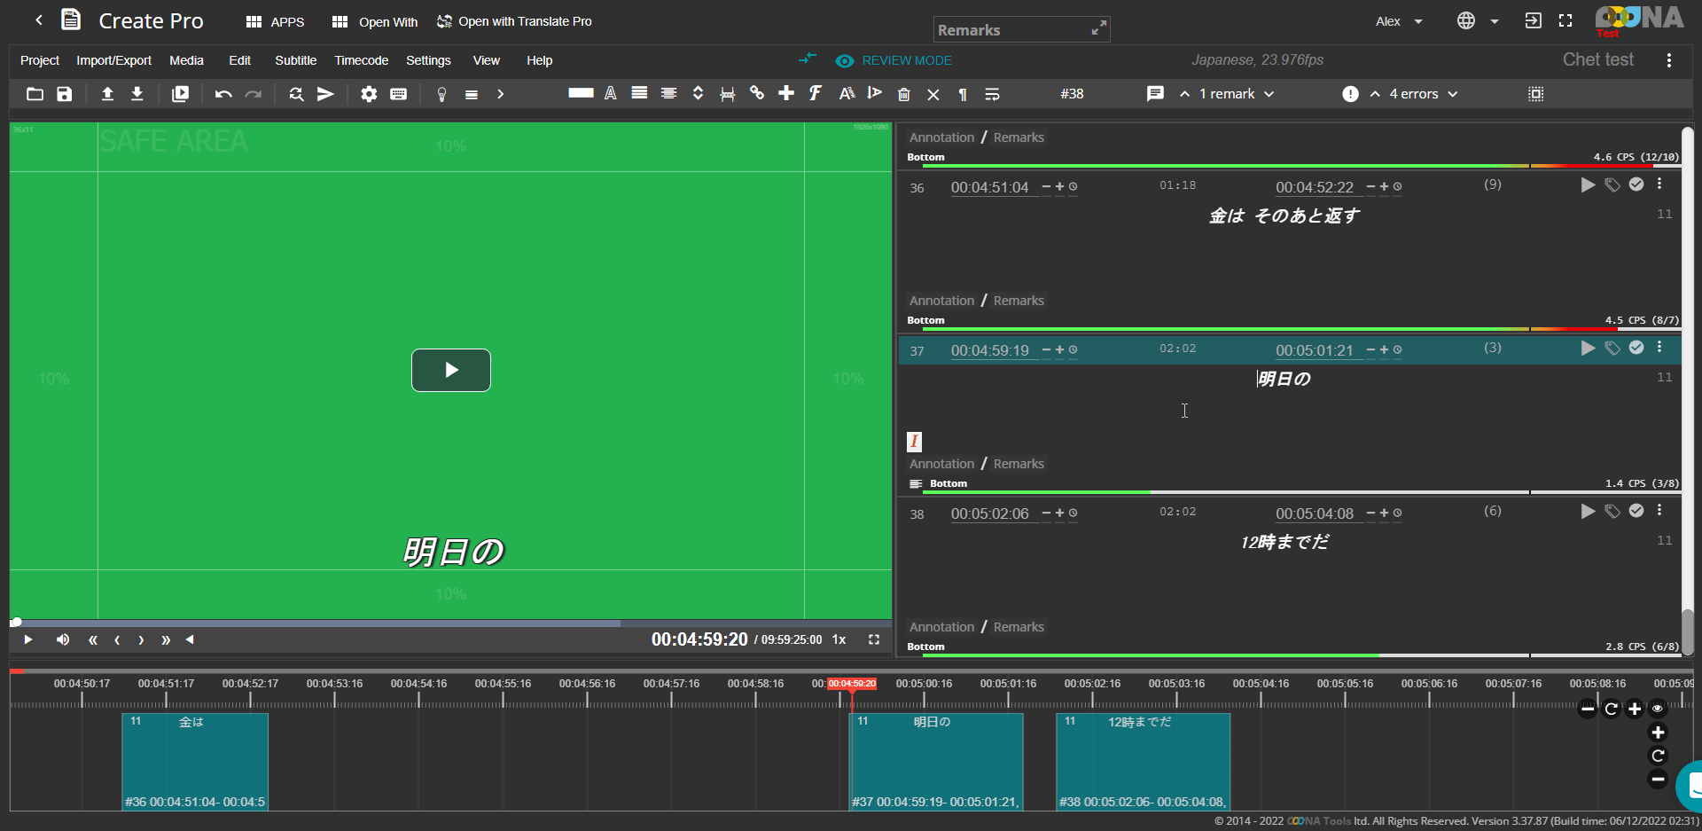Click the remarks speech bubble icon
Image resolution: width=1702 pixels, height=831 pixels.
click(1154, 94)
